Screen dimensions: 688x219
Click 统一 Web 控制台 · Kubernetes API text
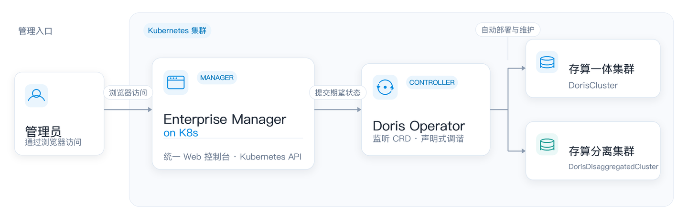pos(232,157)
